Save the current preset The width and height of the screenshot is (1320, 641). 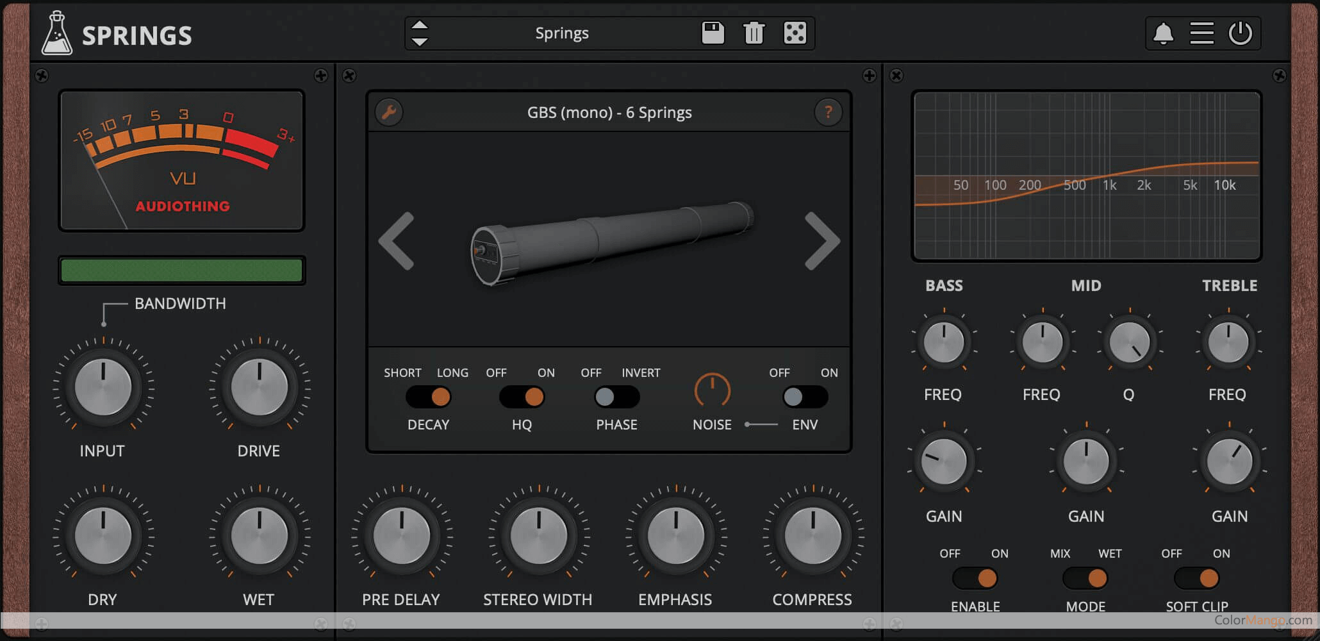tap(713, 33)
